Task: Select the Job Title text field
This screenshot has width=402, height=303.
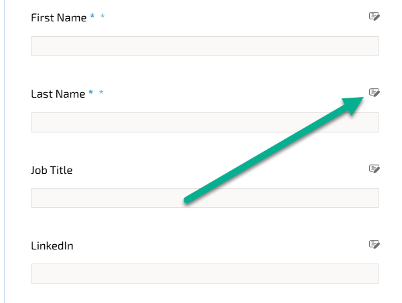Action: click(x=204, y=198)
